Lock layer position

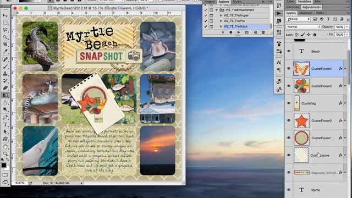point(309,35)
